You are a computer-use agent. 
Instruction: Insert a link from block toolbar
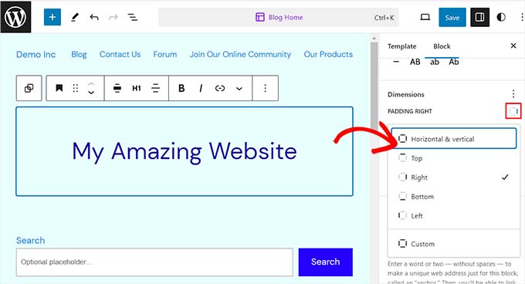click(x=219, y=88)
